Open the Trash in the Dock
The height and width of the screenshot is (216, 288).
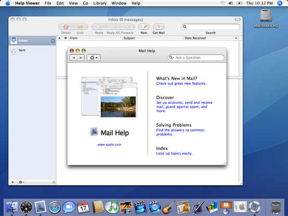[x=276, y=207]
